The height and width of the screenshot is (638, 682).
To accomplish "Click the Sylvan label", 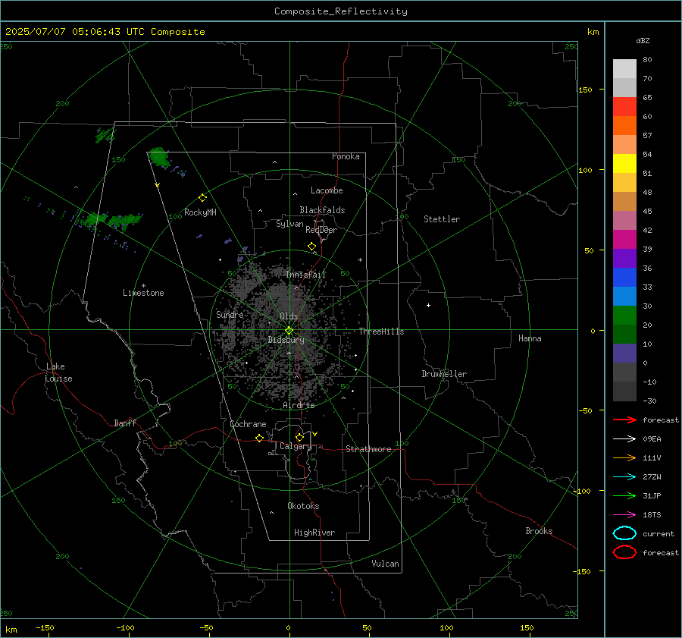I will pos(289,224).
